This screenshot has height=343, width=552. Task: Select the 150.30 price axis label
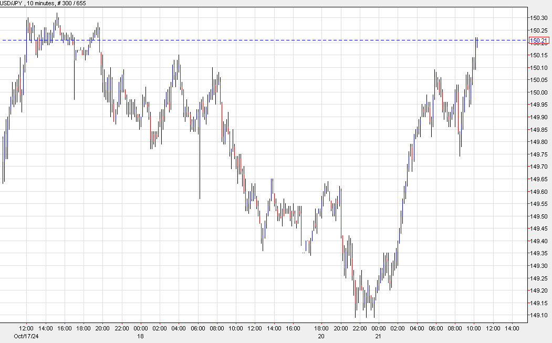pos(538,17)
